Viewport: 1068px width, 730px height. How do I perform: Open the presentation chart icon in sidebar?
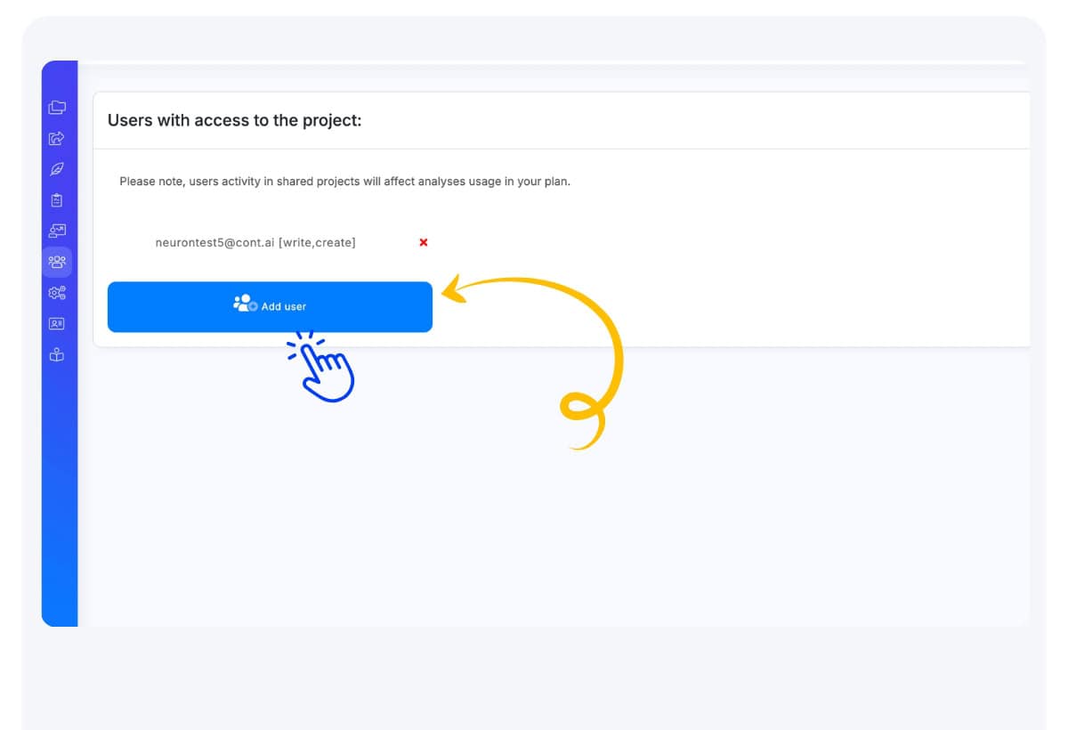tap(57, 231)
